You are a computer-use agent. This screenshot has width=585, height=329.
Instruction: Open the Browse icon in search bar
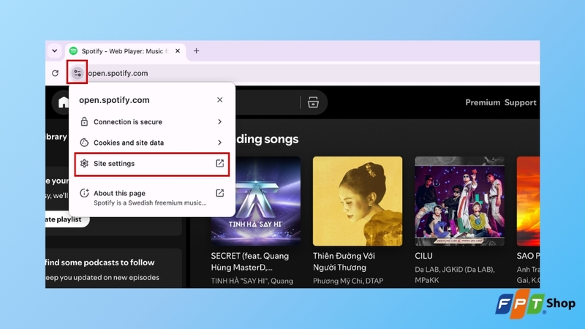pyautogui.click(x=313, y=102)
